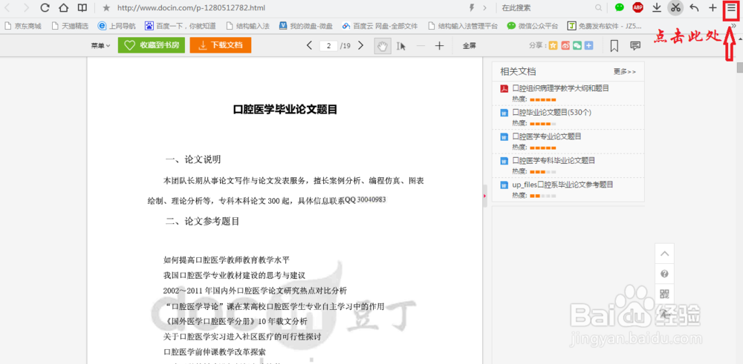743x364 pixels.
Task: Open a new tab with plus icon
Action: pos(713,7)
